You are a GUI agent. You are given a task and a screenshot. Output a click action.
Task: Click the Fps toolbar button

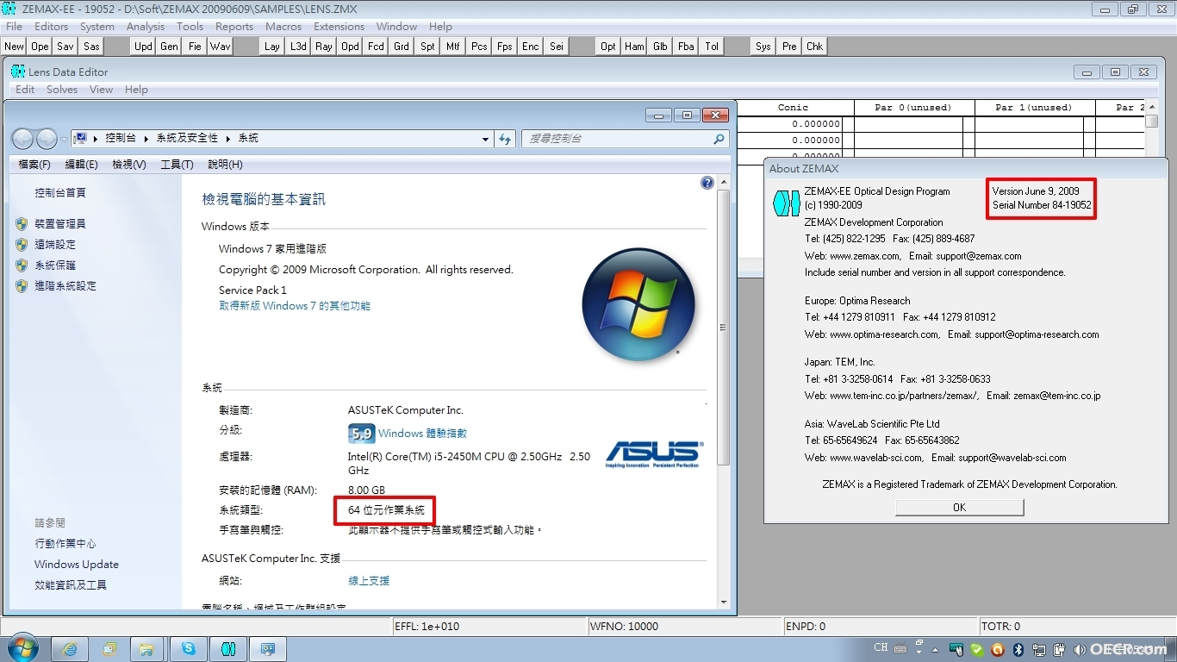click(506, 47)
